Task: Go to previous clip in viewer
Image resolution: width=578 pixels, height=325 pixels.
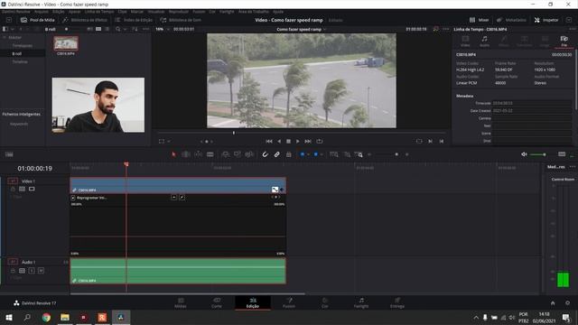Action: tap(442, 141)
